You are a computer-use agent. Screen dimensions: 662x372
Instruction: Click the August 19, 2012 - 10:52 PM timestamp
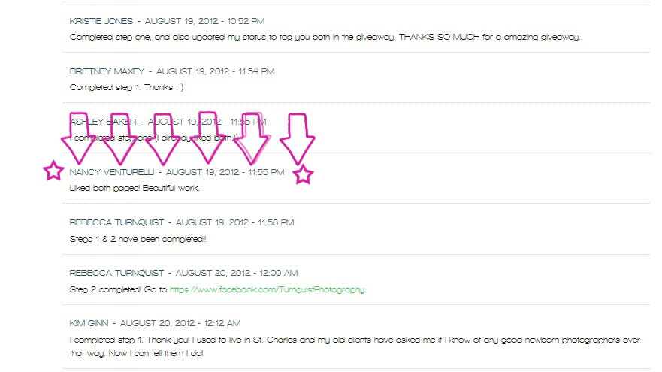pos(205,21)
